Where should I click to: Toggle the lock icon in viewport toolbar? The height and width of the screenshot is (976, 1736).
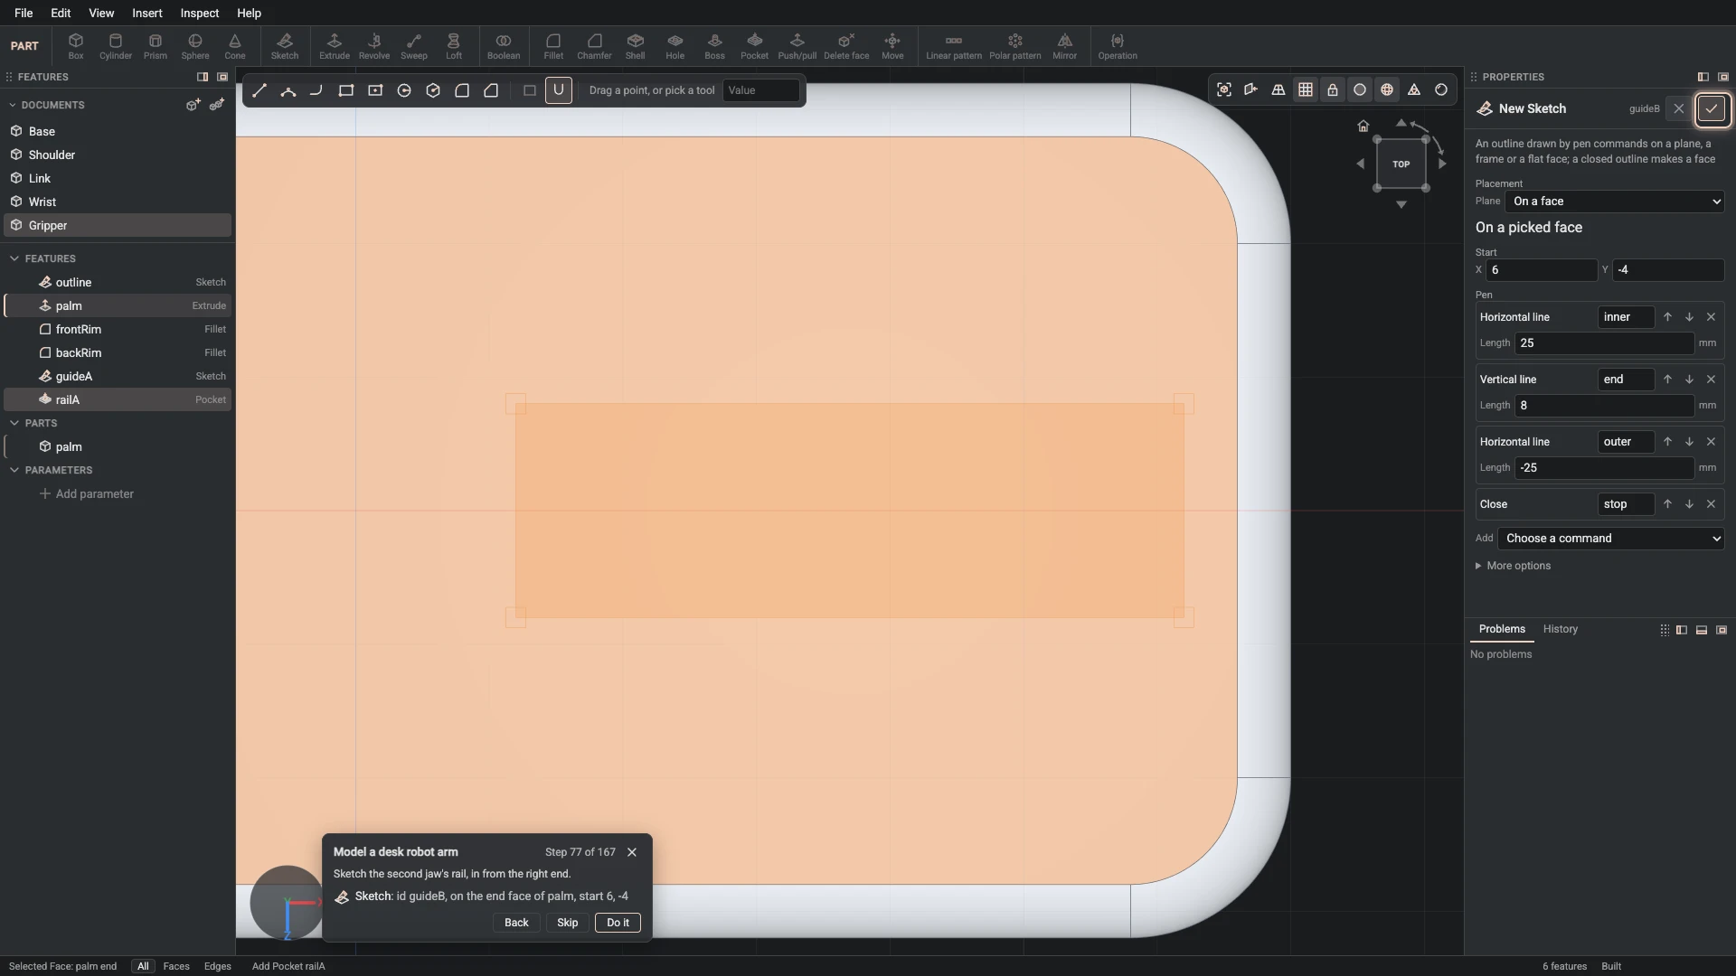1333,89
